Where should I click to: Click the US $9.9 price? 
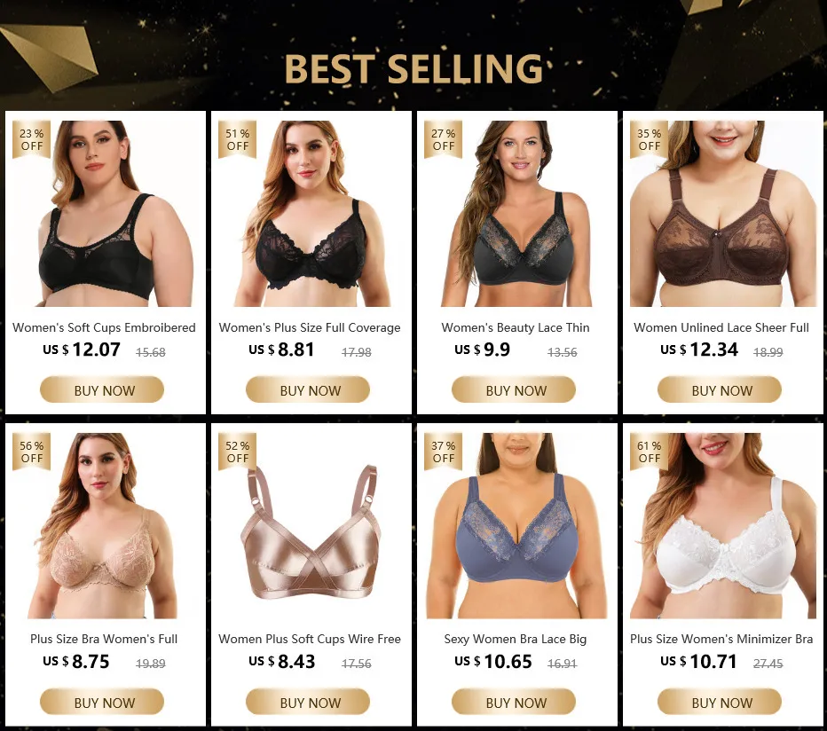[x=482, y=350]
